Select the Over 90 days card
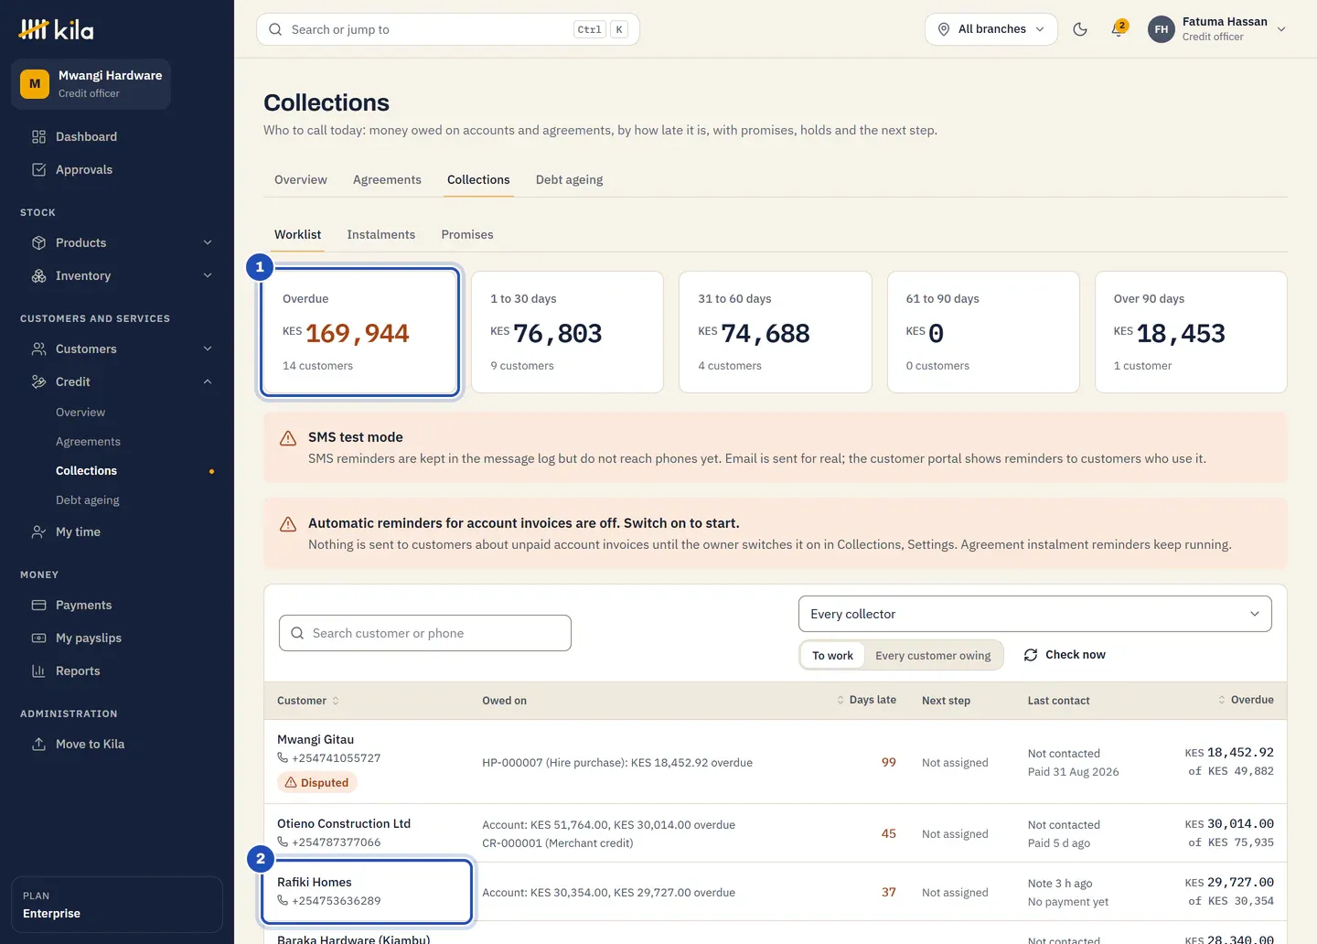 pos(1191,332)
